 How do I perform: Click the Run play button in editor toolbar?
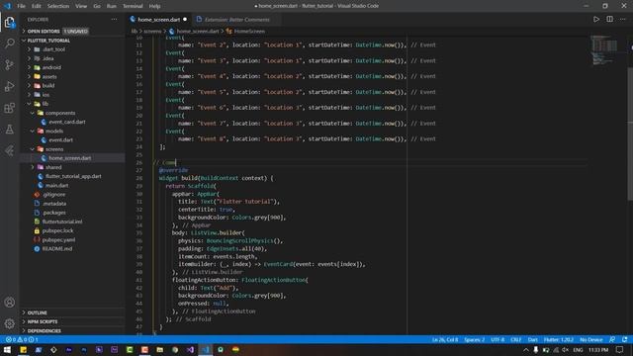[596, 19]
